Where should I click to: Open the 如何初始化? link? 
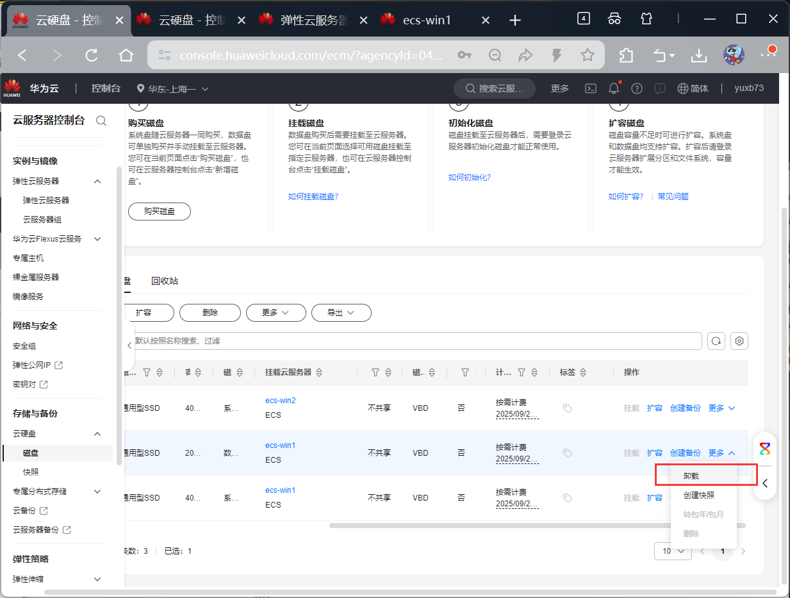[470, 178]
